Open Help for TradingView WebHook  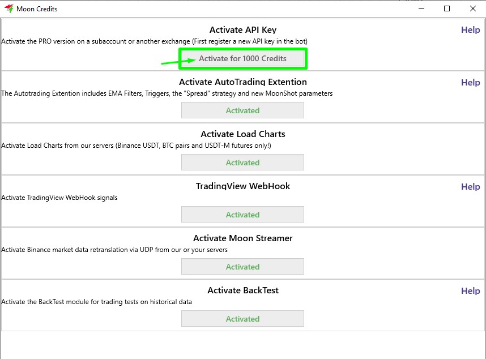point(470,186)
